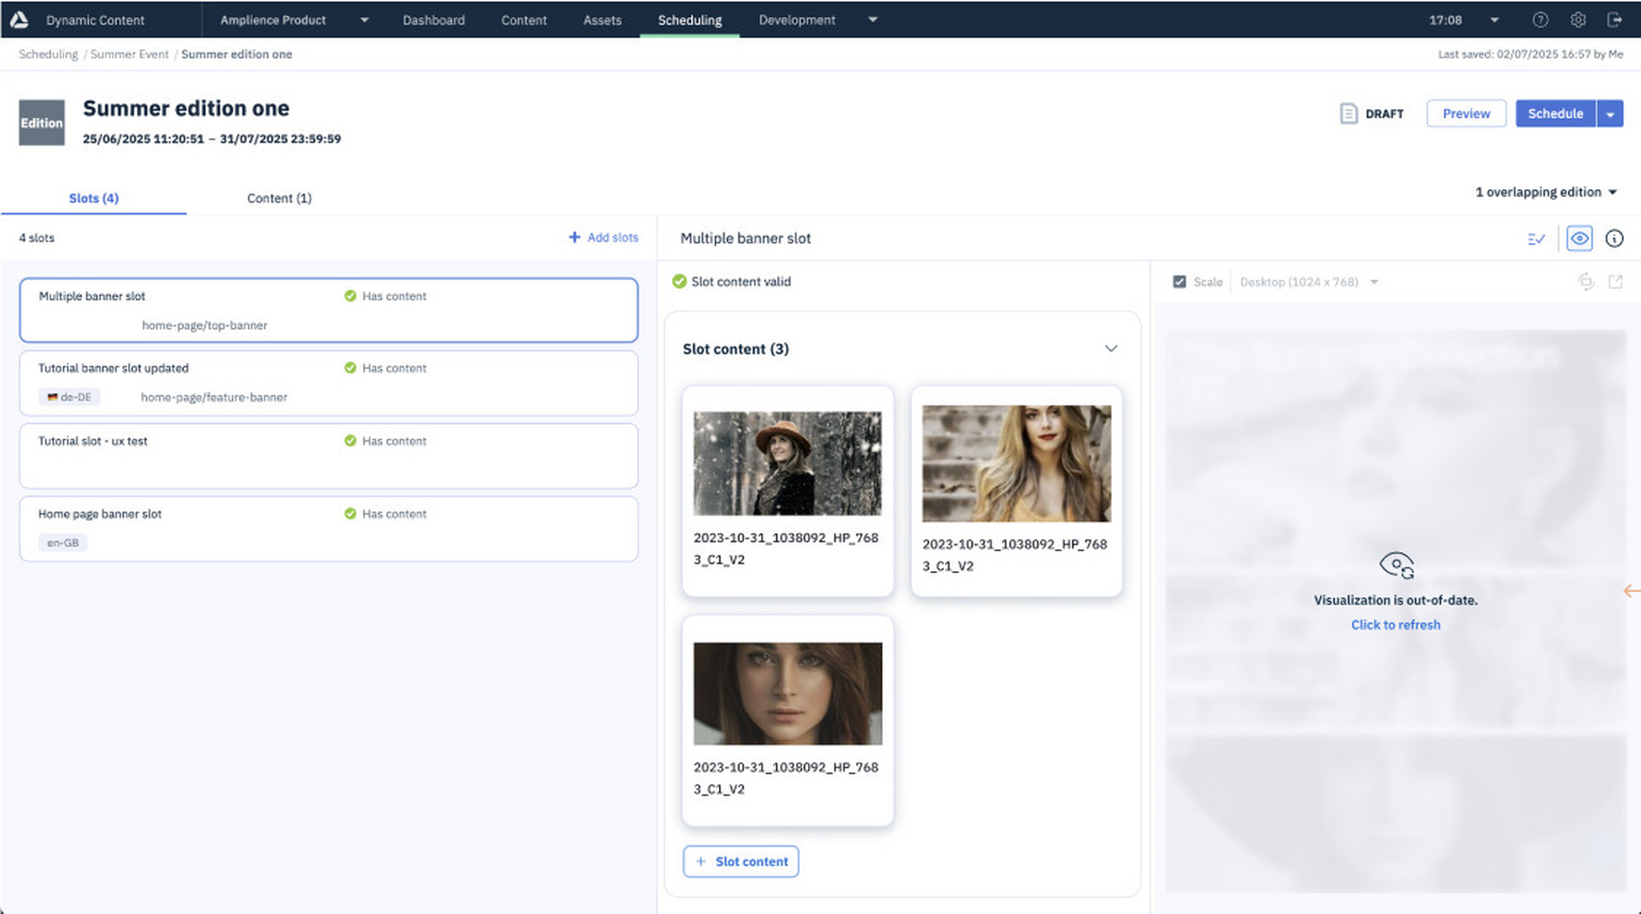Open Desktop (1024 x 768) device dropdown
The image size is (1641, 914).
(1309, 282)
